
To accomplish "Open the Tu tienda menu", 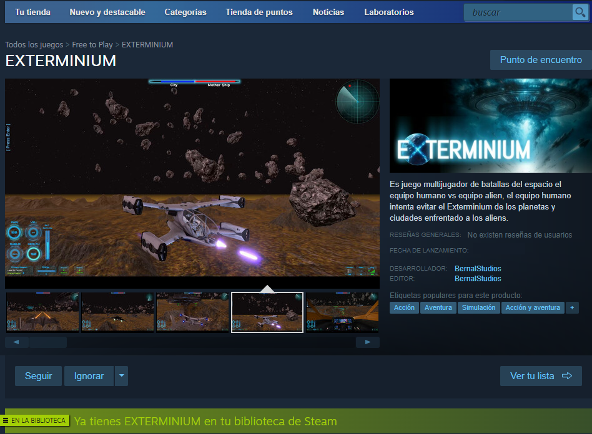I will (x=32, y=12).
